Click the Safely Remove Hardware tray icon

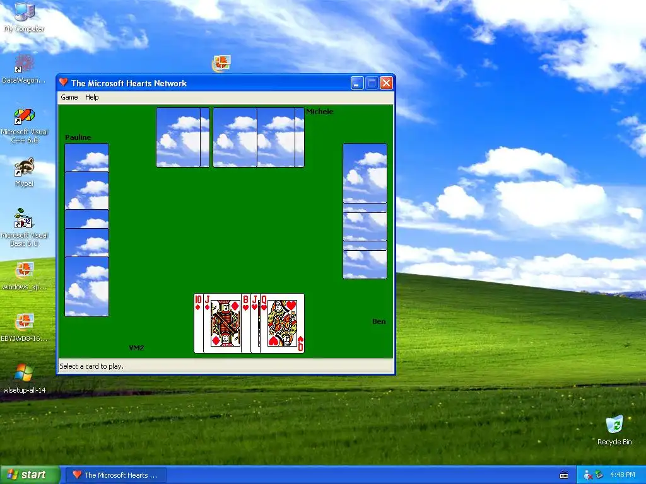[599, 475]
